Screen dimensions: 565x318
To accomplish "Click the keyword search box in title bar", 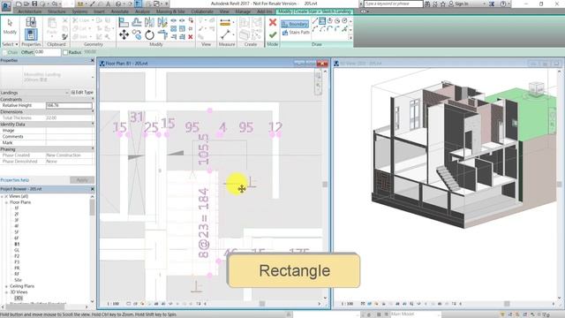I will click(x=393, y=4).
